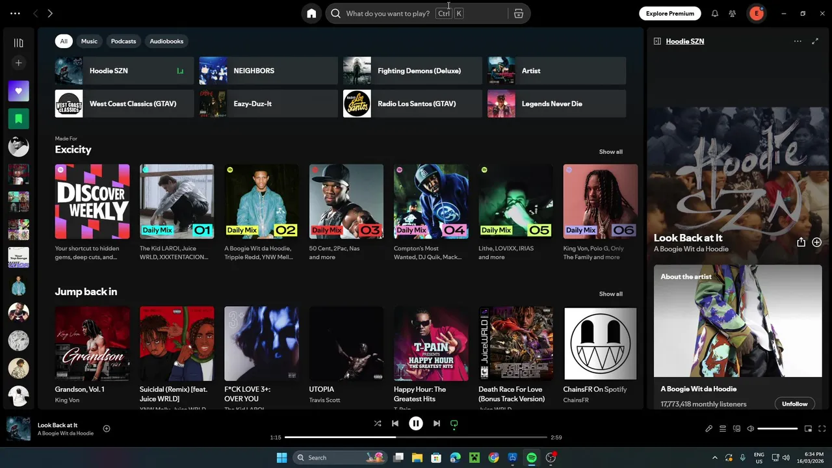Navigate forward with arrow icon

[50, 13]
